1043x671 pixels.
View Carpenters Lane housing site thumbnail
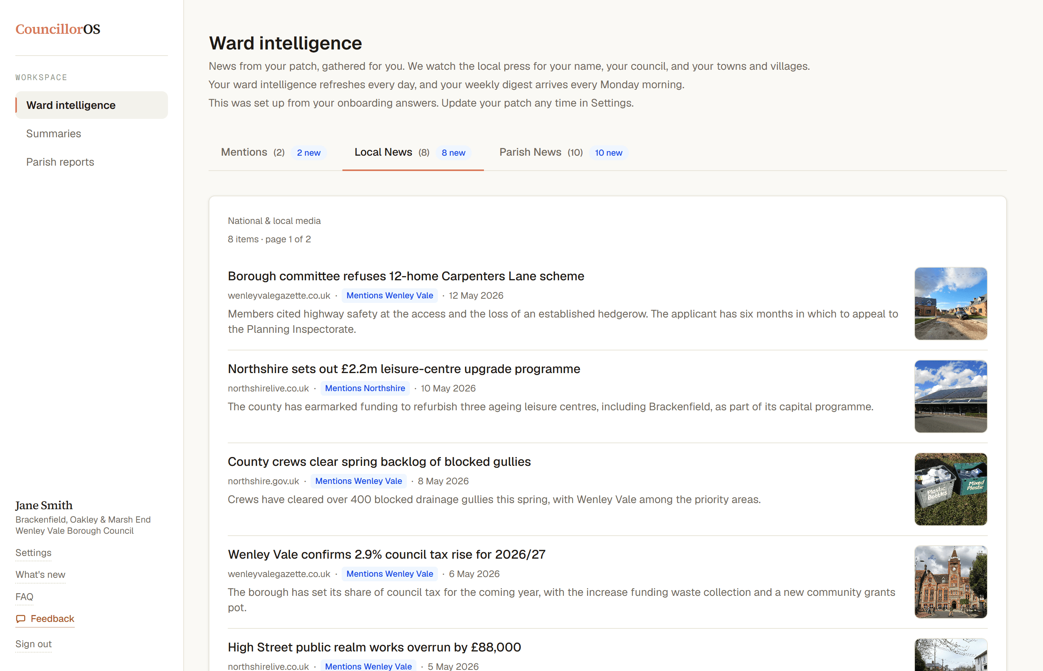(x=951, y=304)
